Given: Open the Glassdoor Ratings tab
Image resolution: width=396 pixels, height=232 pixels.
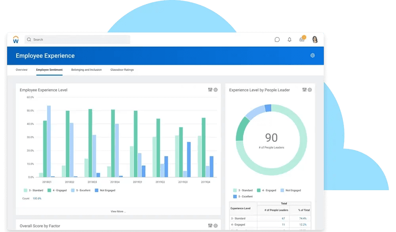Looking at the screenshot, I should point(122,70).
